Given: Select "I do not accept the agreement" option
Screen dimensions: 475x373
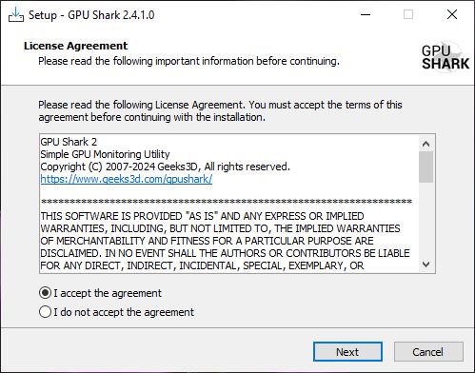Looking at the screenshot, I should click(x=45, y=312).
